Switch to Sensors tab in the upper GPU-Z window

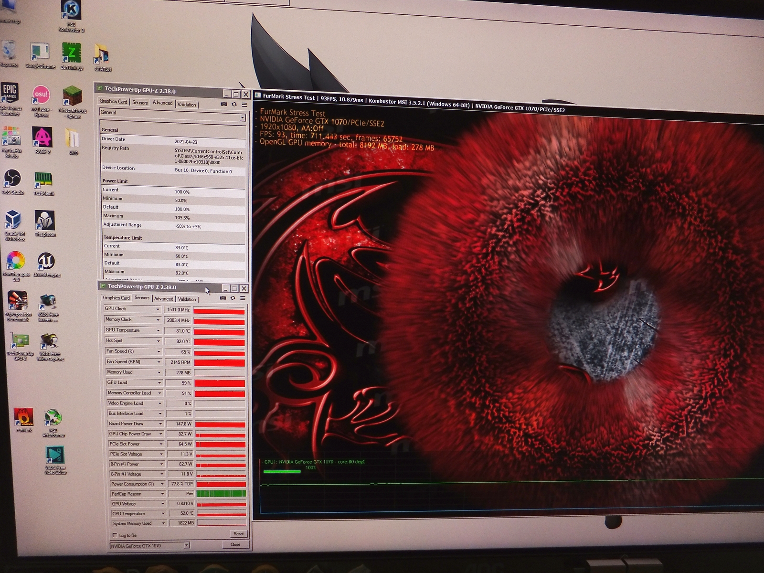click(140, 102)
